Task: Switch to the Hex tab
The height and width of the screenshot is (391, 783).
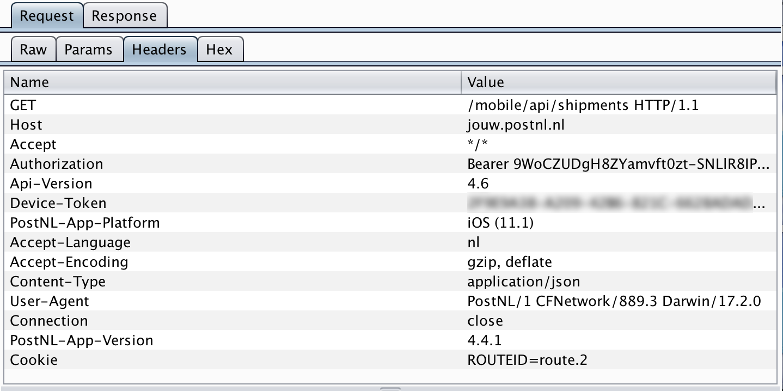Action: point(219,50)
